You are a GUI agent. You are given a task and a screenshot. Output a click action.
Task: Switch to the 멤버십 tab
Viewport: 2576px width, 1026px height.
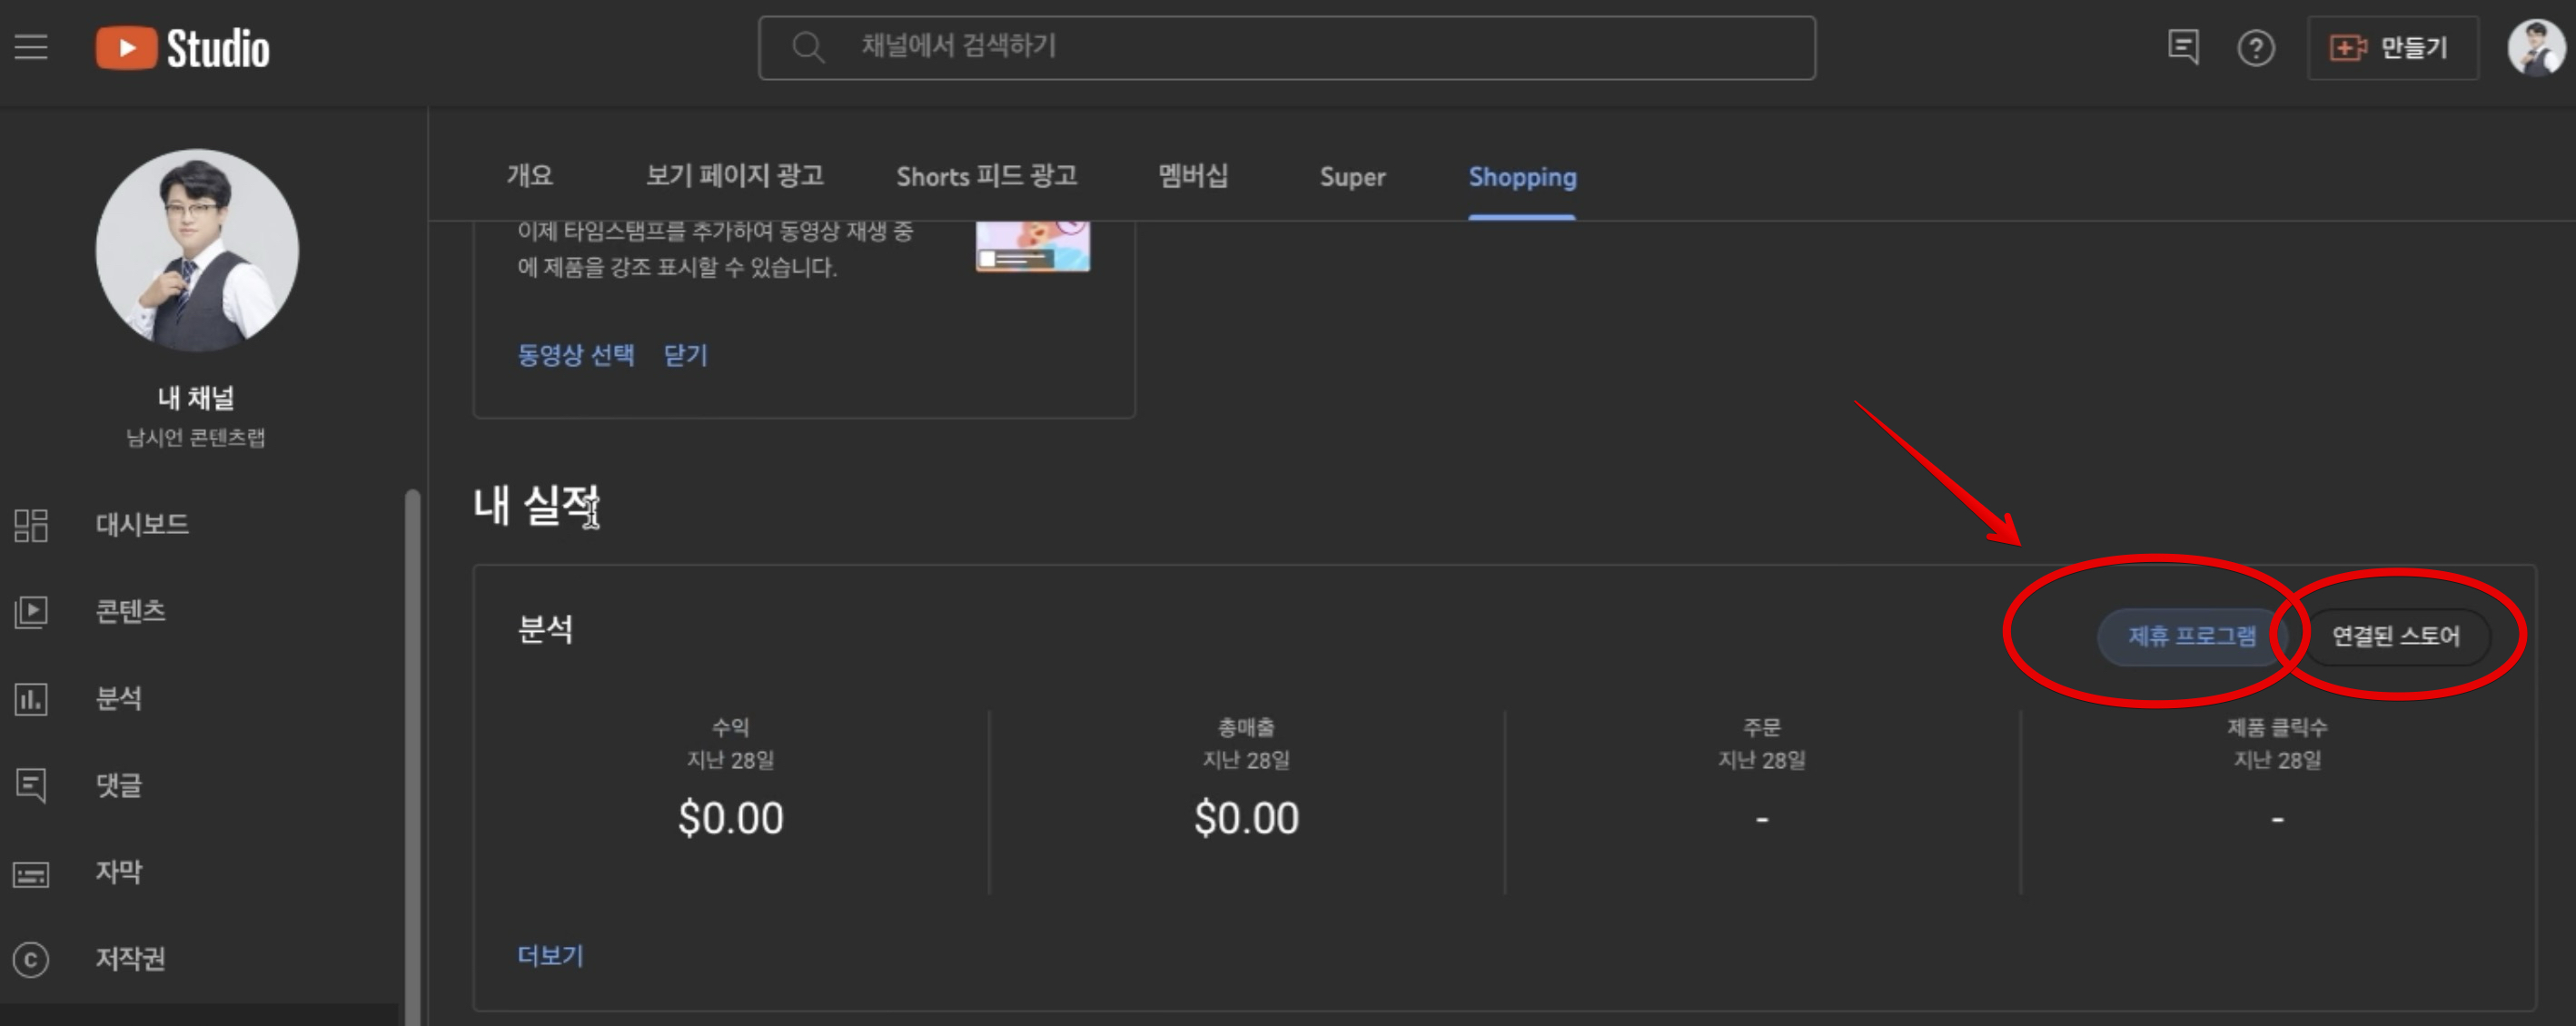tap(1192, 177)
